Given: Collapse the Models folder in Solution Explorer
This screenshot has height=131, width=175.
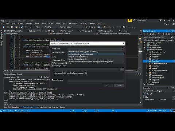Looking at the screenshot, I should (147, 68).
